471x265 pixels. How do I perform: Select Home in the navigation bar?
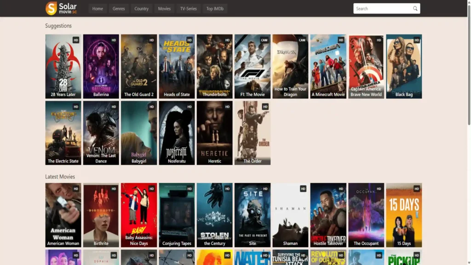pos(98,8)
